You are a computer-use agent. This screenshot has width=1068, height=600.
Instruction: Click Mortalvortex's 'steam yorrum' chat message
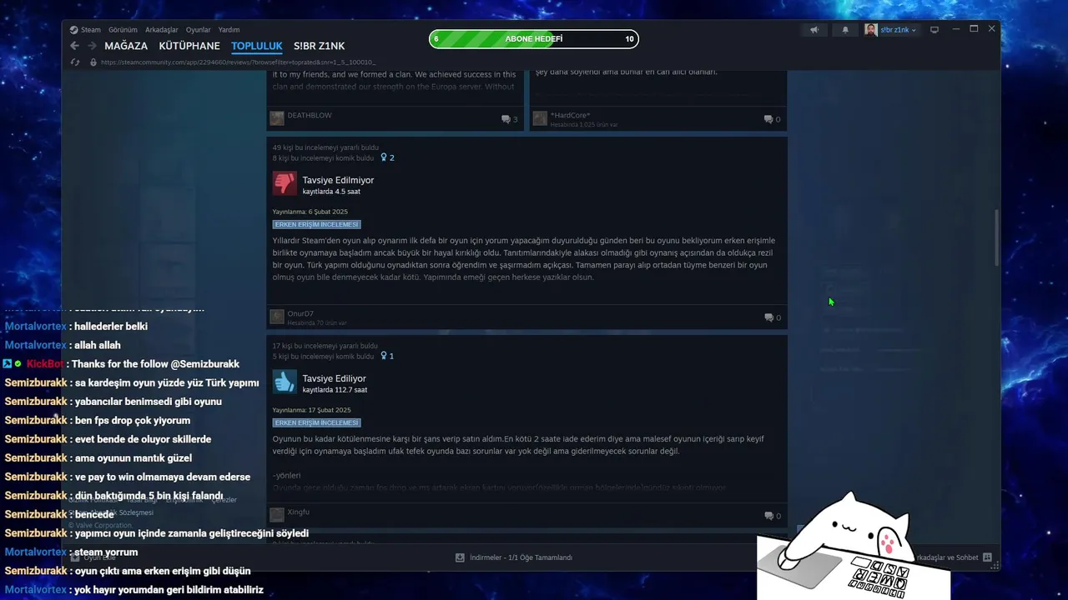point(106,552)
